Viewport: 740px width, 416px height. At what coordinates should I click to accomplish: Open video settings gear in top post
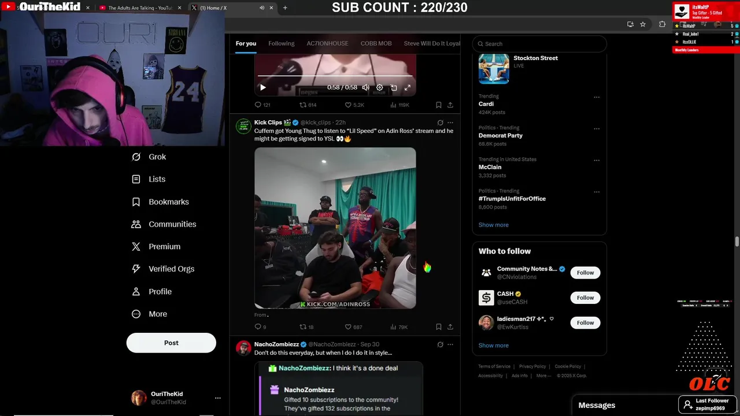[x=379, y=87]
